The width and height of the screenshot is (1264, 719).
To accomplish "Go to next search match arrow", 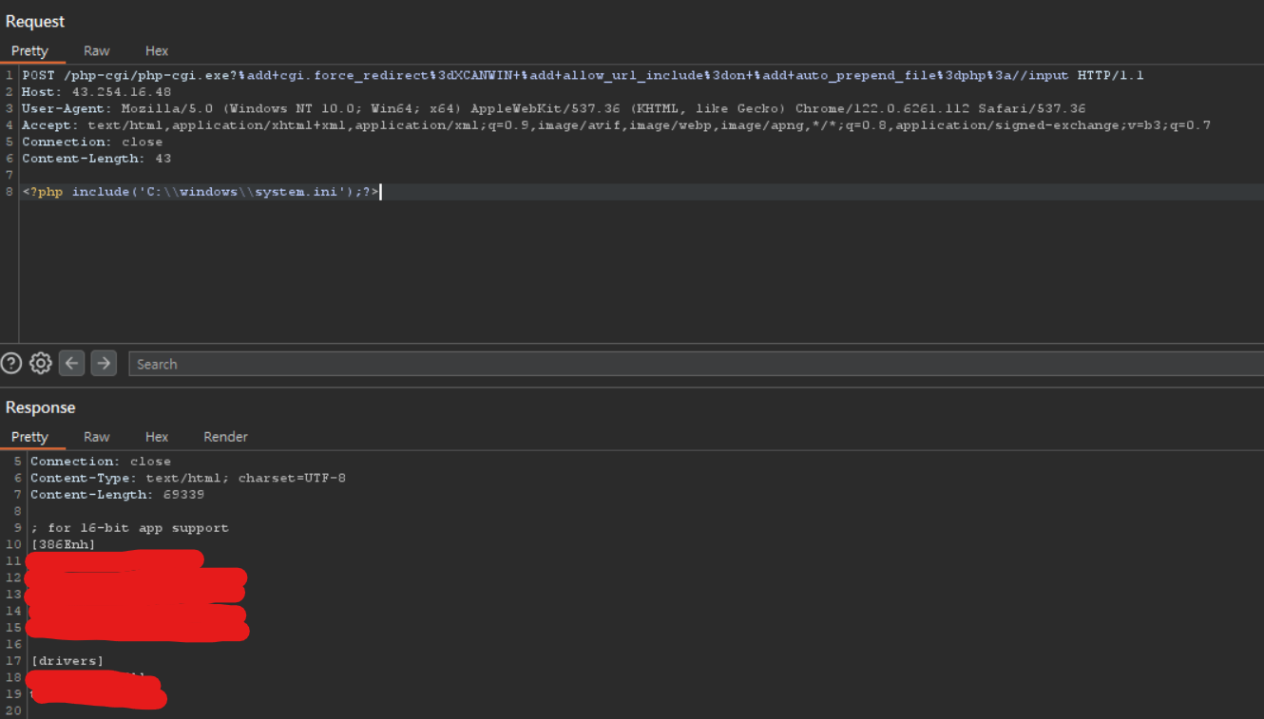I will (x=105, y=363).
